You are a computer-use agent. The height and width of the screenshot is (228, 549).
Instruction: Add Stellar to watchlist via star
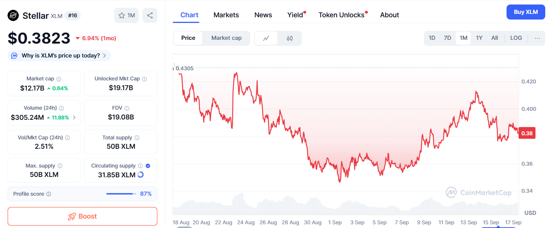click(127, 15)
